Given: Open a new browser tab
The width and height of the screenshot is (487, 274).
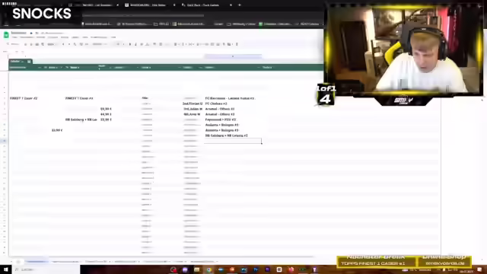Looking at the screenshot, I should 240,5.
